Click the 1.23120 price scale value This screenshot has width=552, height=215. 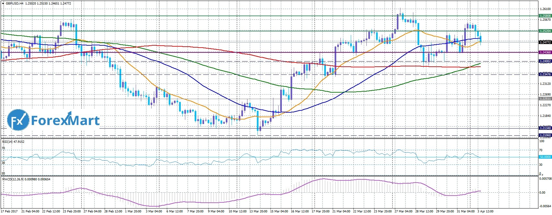546,84
